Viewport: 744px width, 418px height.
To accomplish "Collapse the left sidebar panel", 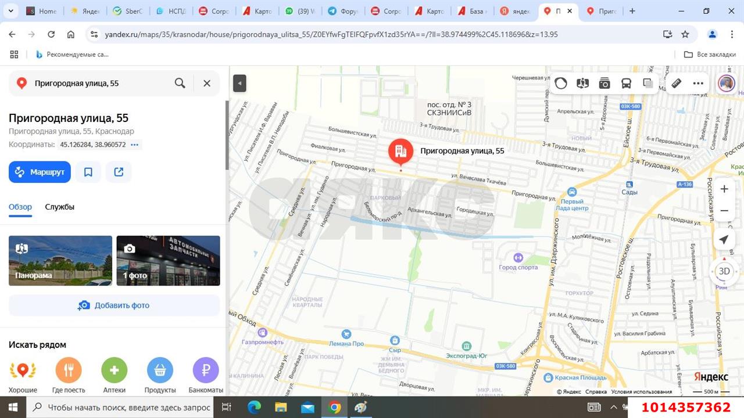I will [x=239, y=83].
